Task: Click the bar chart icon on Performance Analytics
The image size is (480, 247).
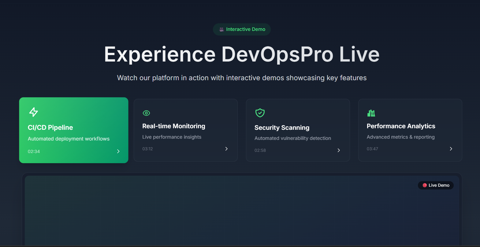Action: pyautogui.click(x=371, y=113)
